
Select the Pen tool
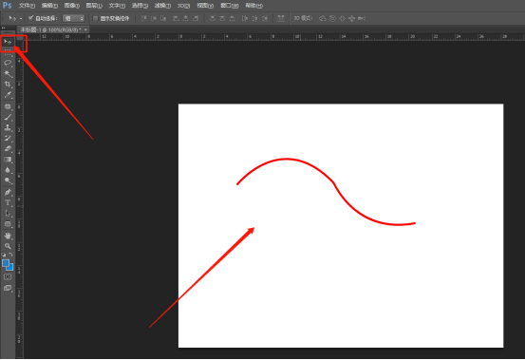click(x=8, y=192)
